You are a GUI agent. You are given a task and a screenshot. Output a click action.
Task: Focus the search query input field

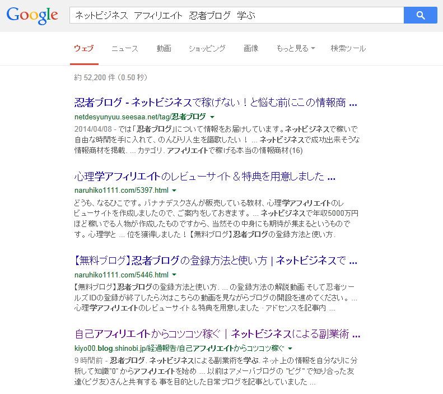coord(237,15)
